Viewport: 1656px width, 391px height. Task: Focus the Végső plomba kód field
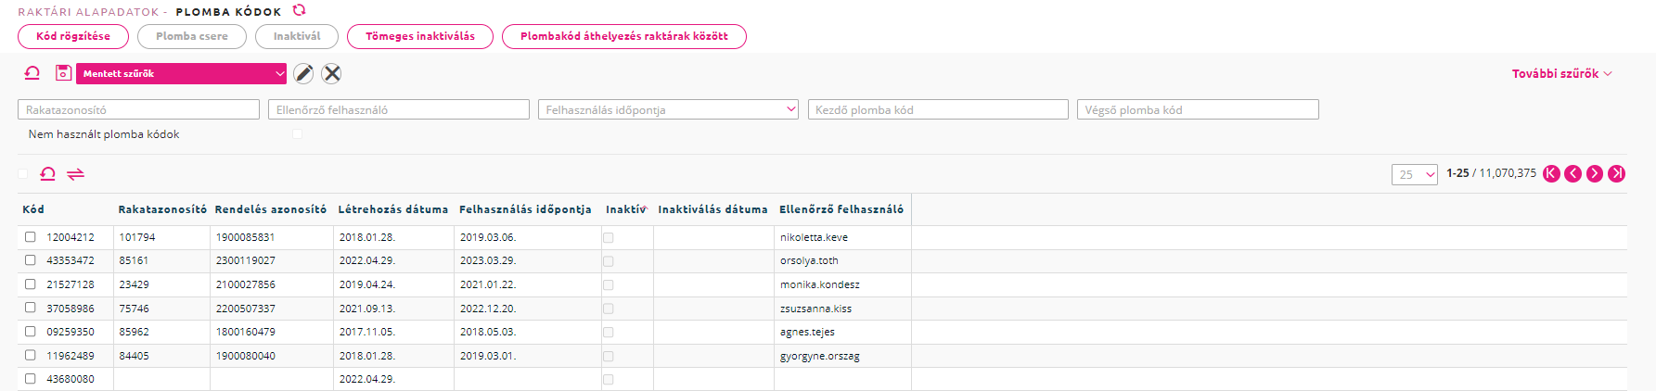(x=1198, y=109)
